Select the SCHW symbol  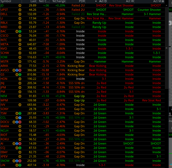(5, 53)
